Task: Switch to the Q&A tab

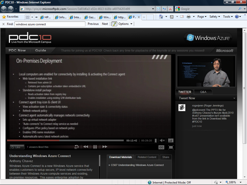Action: point(203,92)
